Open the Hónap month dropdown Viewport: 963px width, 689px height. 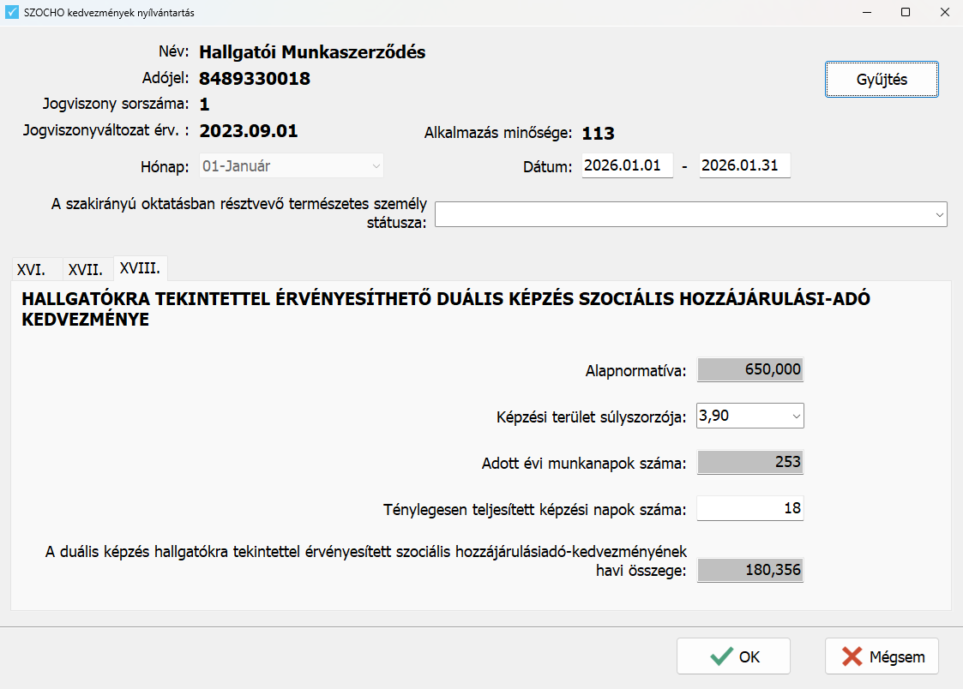click(292, 166)
